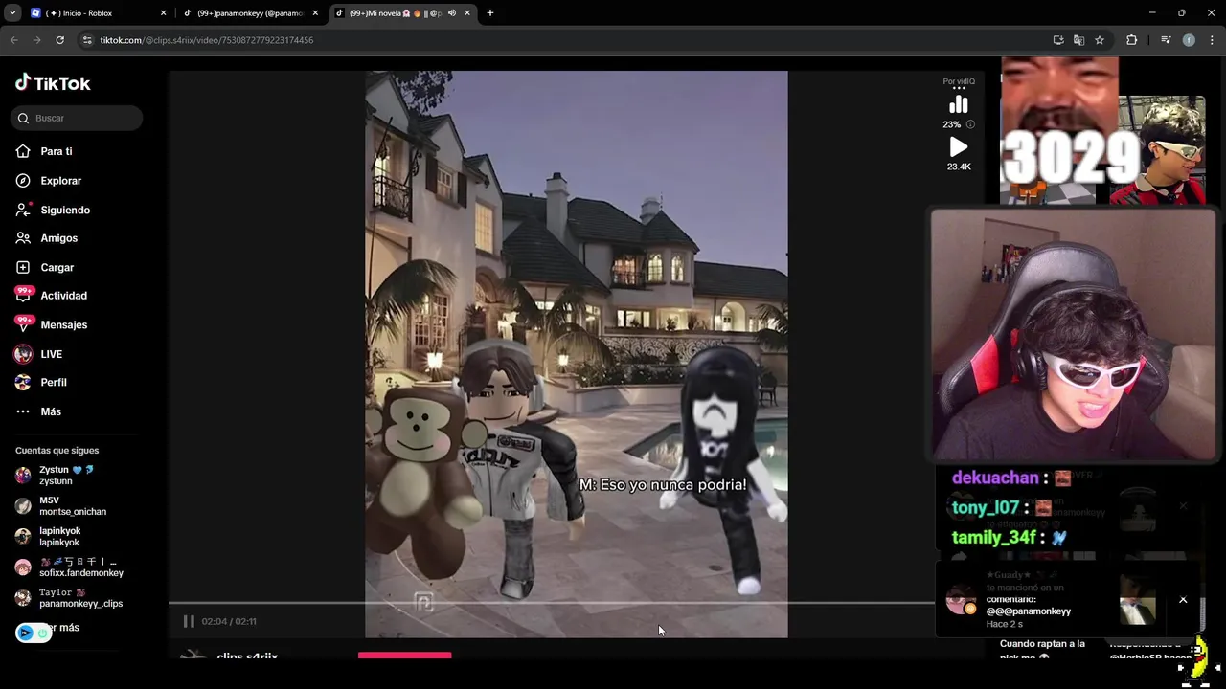The image size is (1226, 689).
Task: Install the app from address bar
Action: click(1058, 40)
